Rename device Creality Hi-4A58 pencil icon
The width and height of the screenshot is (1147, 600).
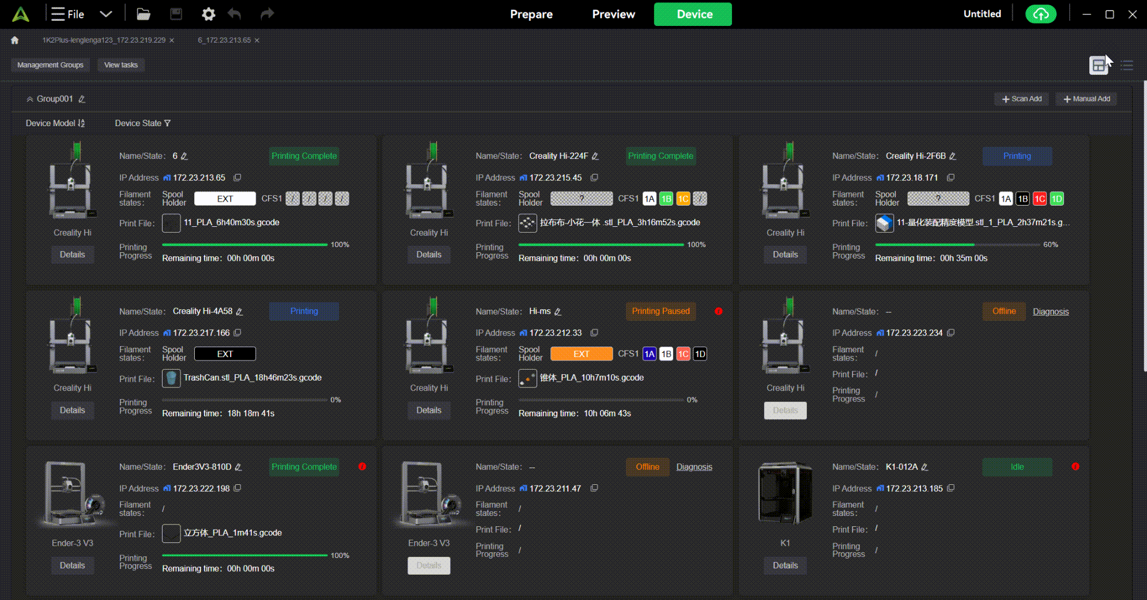click(x=239, y=312)
